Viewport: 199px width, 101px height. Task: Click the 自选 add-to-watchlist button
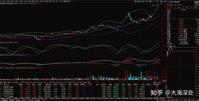point(161,1)
